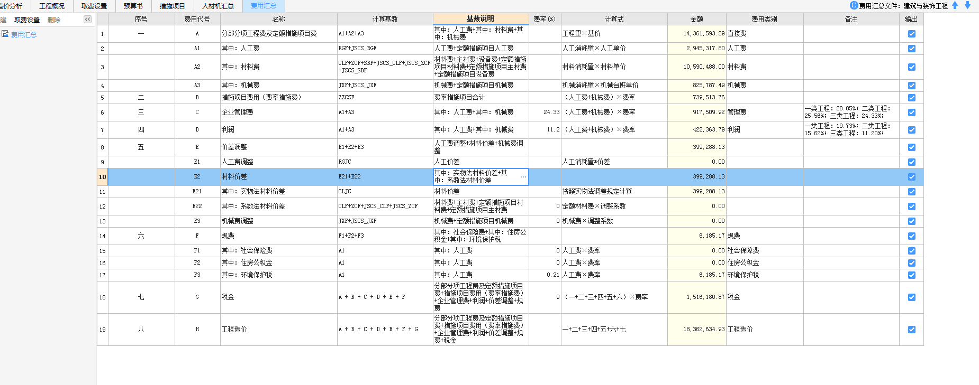Toggle output checkbox for 其中:材料费 row A2
Viewport: 979px width, 385px height.
(x=911, y=67)
